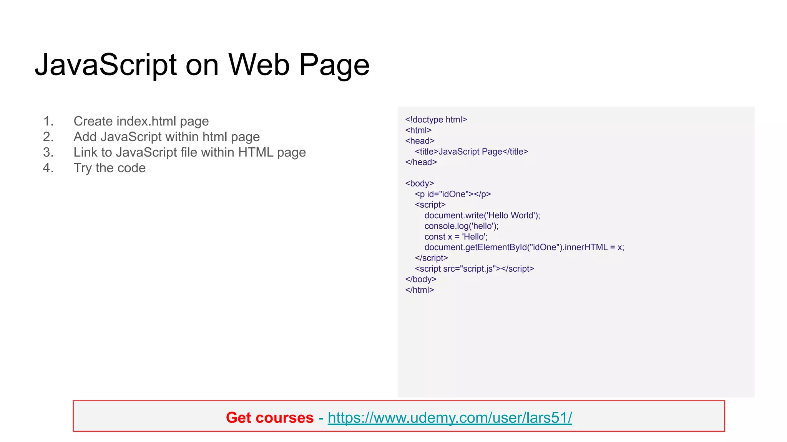Viewport: 787px width, 442px height.
Task: Click the 'Get courses' red text
Action: [x=270, y=417]
